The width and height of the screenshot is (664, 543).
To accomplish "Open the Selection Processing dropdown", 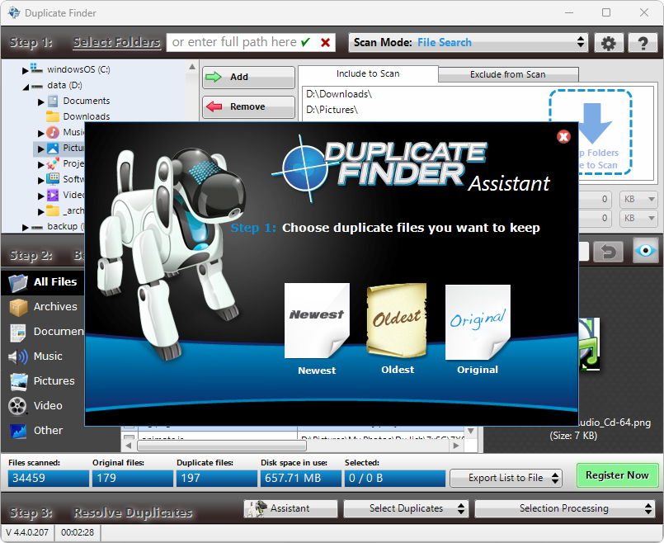I will (x=564, y=508).
